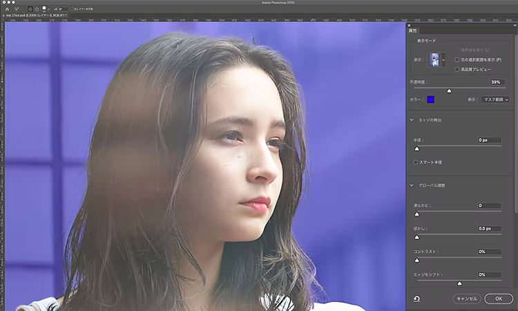This screenshot has width=518, height=311.
Task: Confirm with the OK button
Action: tap(499, 299)
